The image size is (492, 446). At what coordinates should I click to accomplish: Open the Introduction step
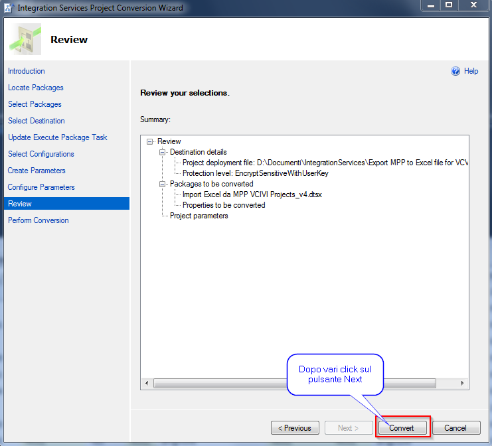27,71
